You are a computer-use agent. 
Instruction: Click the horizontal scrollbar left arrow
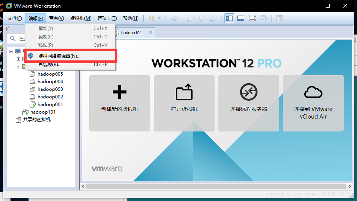click(x=83, y=187)
